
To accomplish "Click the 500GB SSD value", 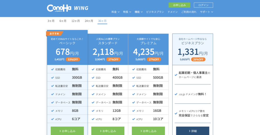I will coord(158,78).
